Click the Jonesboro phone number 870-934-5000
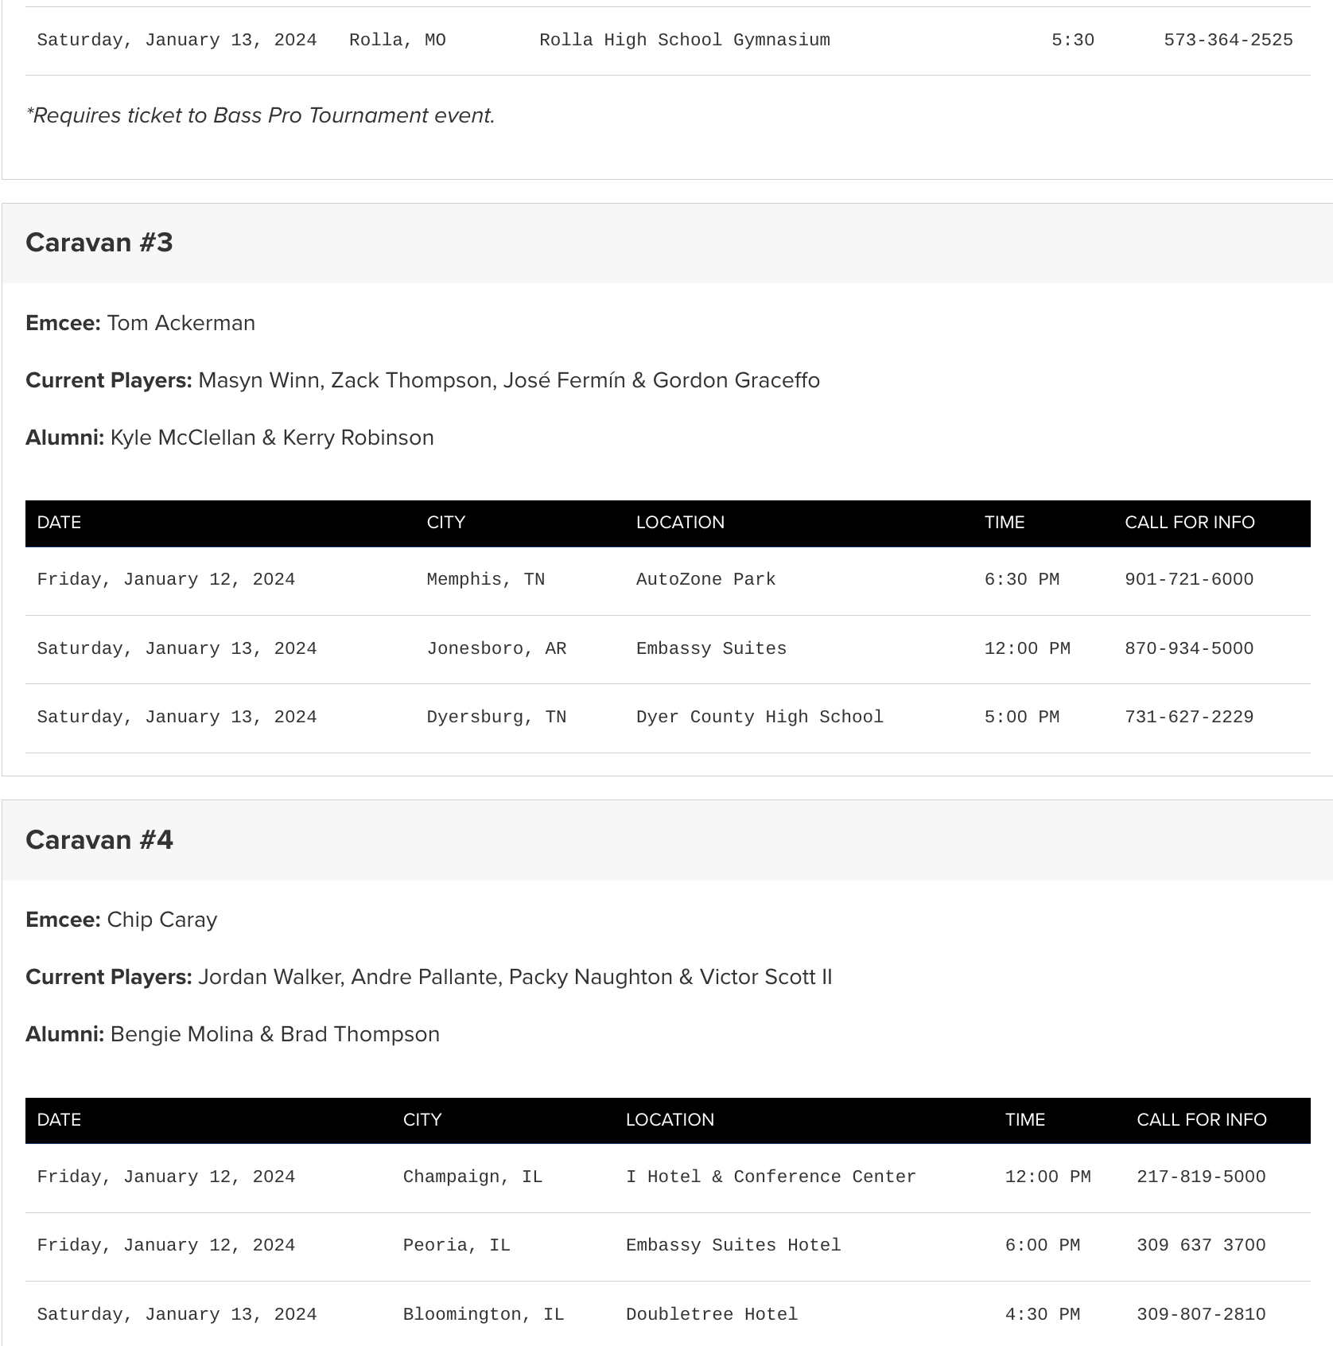 pyautogui.click(x=1188, y=649)
